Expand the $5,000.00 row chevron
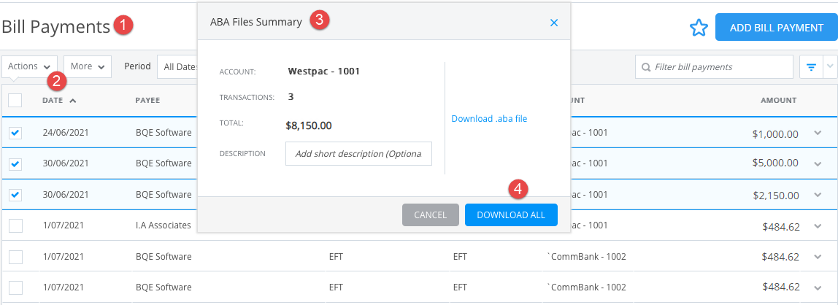The height and width of the screenshot is (305, 838). 817,163
